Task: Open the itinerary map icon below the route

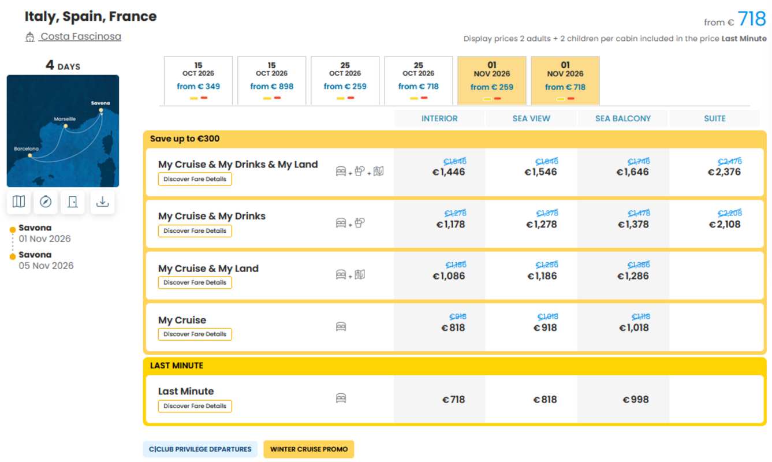Action: [18, 202]
